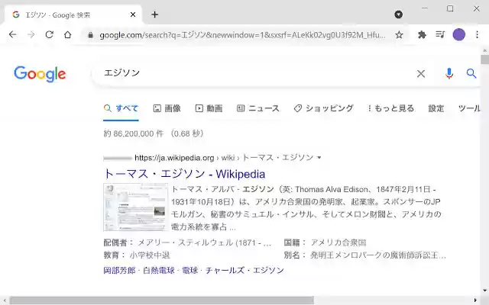Open the チャールズ・エジソン sitelink
Viewport: 489px width, 305px height.
point(244,270)
